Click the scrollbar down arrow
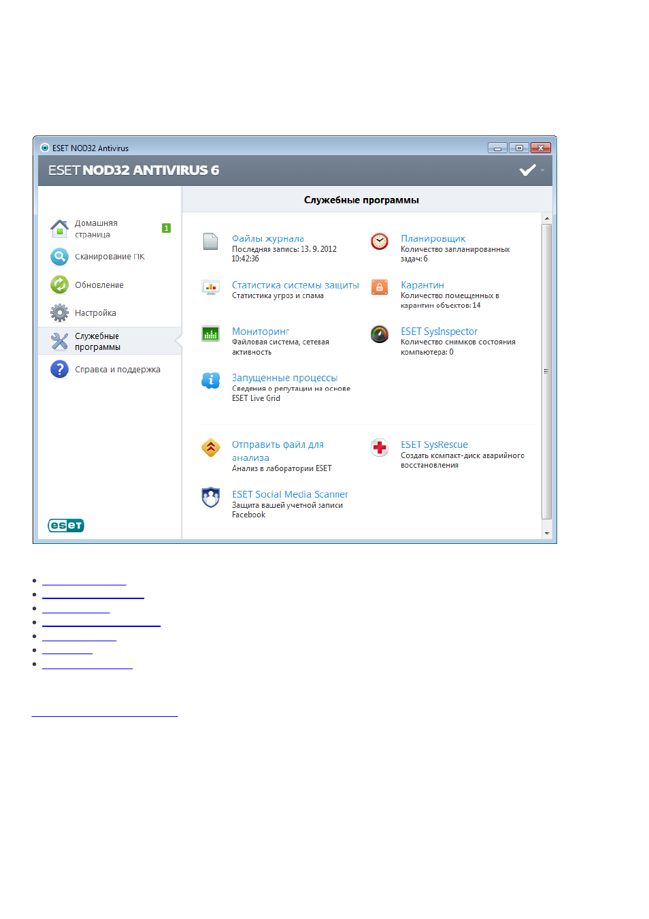Viewport: 649px width, 919px height. pos(547,533)
